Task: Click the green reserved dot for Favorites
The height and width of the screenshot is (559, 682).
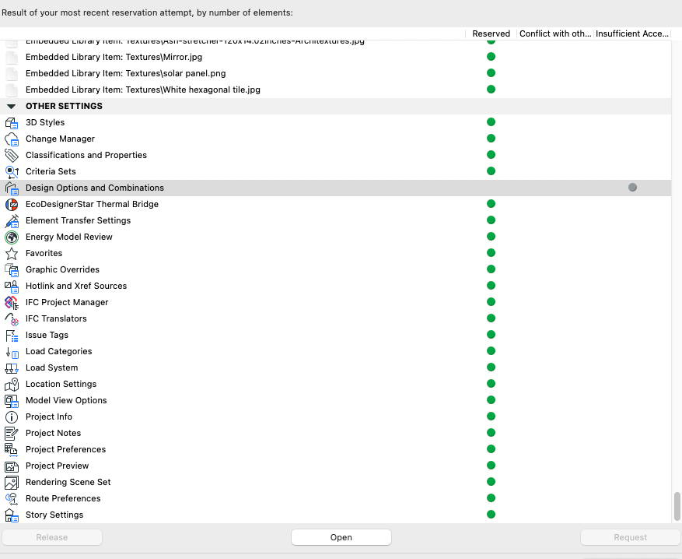Action: coord(491,252)
